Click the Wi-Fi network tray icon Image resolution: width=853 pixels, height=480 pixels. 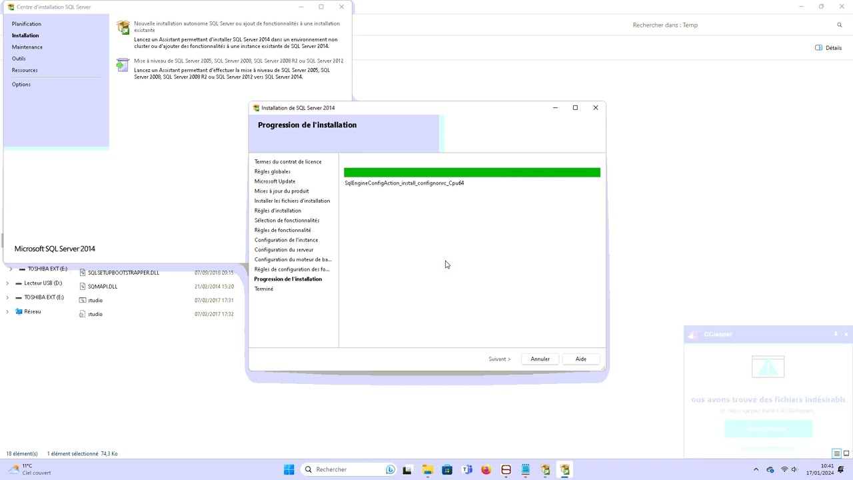tap(784, 470)
